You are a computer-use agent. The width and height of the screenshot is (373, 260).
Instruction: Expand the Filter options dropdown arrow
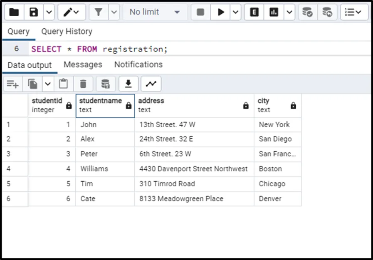point(114,12)
